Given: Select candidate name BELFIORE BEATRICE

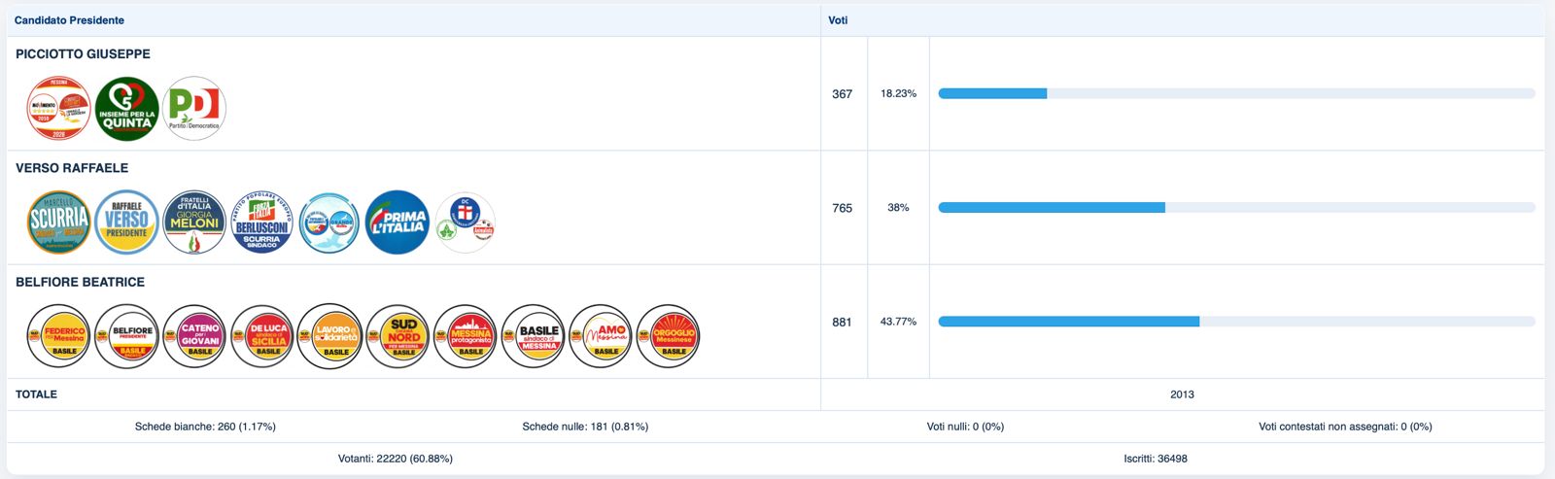Looking at the screenshot, I should [x=80, y=282].
